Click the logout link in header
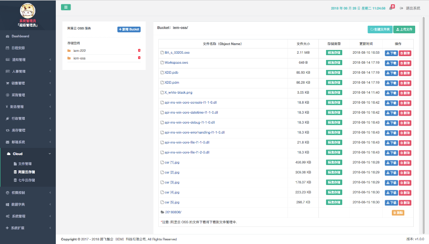 pyautogui.click(x=410, y=8)
